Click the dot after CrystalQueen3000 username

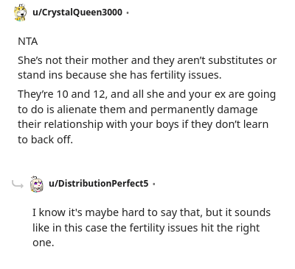(128, 12)
